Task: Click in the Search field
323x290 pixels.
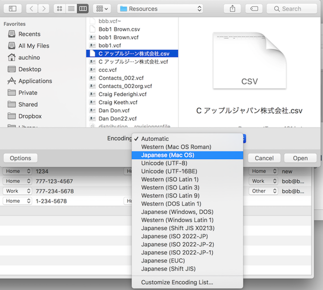Action: click(x=292, y=9)
